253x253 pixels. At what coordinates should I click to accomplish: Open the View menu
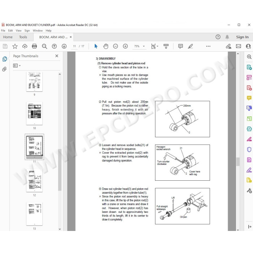(x=18, y=30)
